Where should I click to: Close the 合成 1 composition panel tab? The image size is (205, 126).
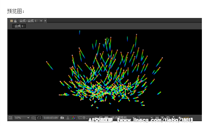pos(45,21)
